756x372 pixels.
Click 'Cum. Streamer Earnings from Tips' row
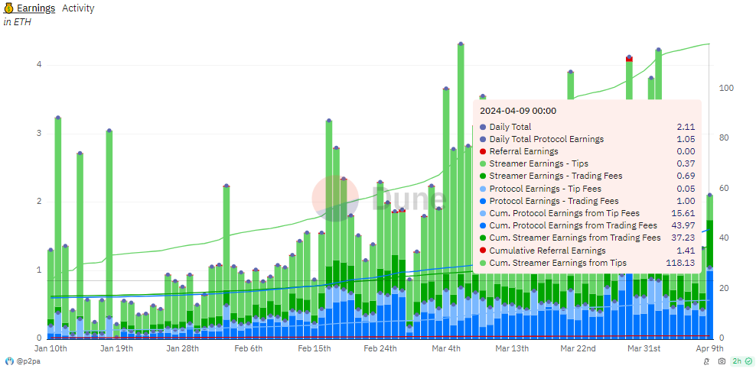(x=587, y=263)
